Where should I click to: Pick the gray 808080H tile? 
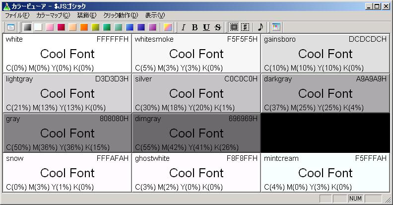click(67, 133)
